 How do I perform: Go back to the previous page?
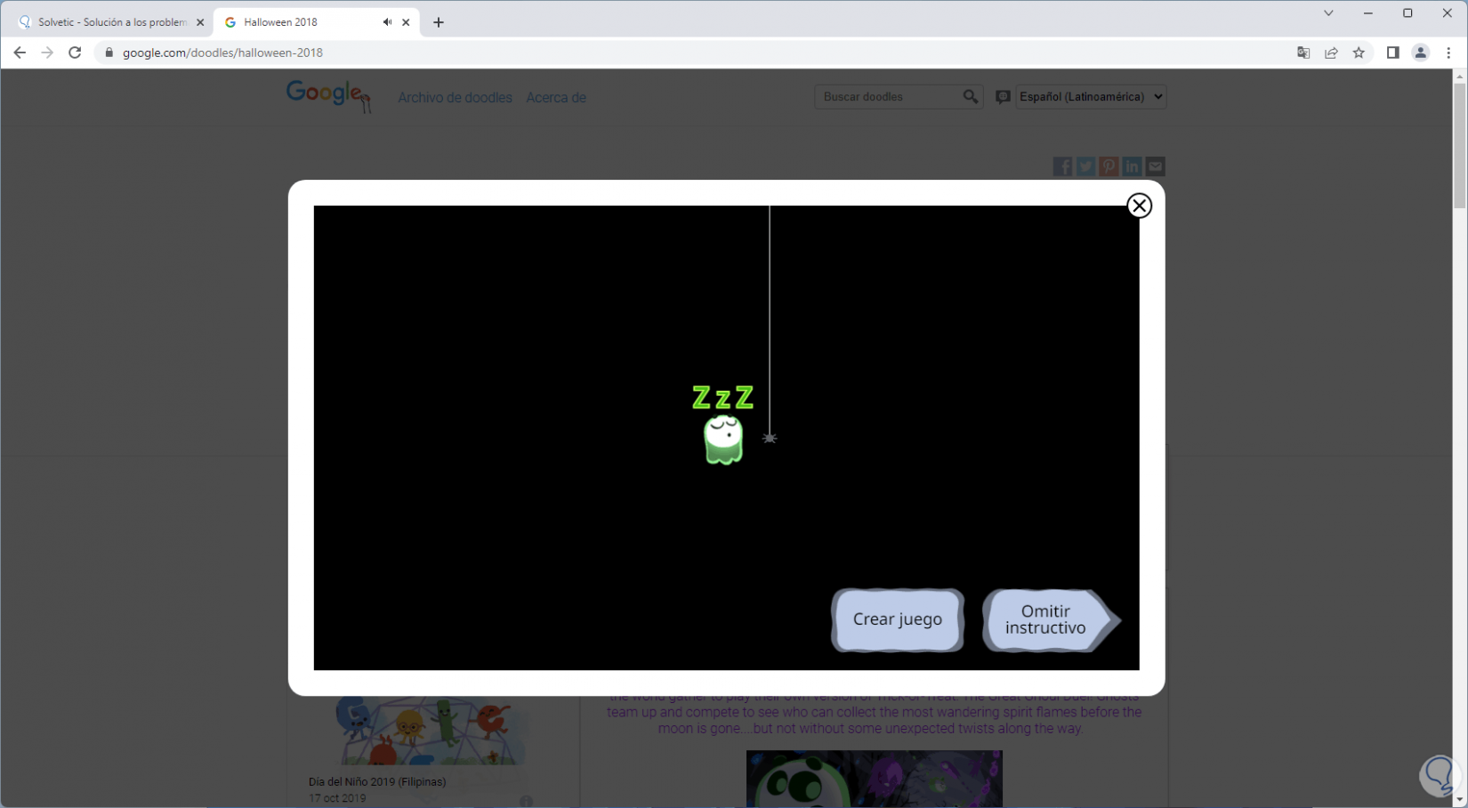[20, 53]
